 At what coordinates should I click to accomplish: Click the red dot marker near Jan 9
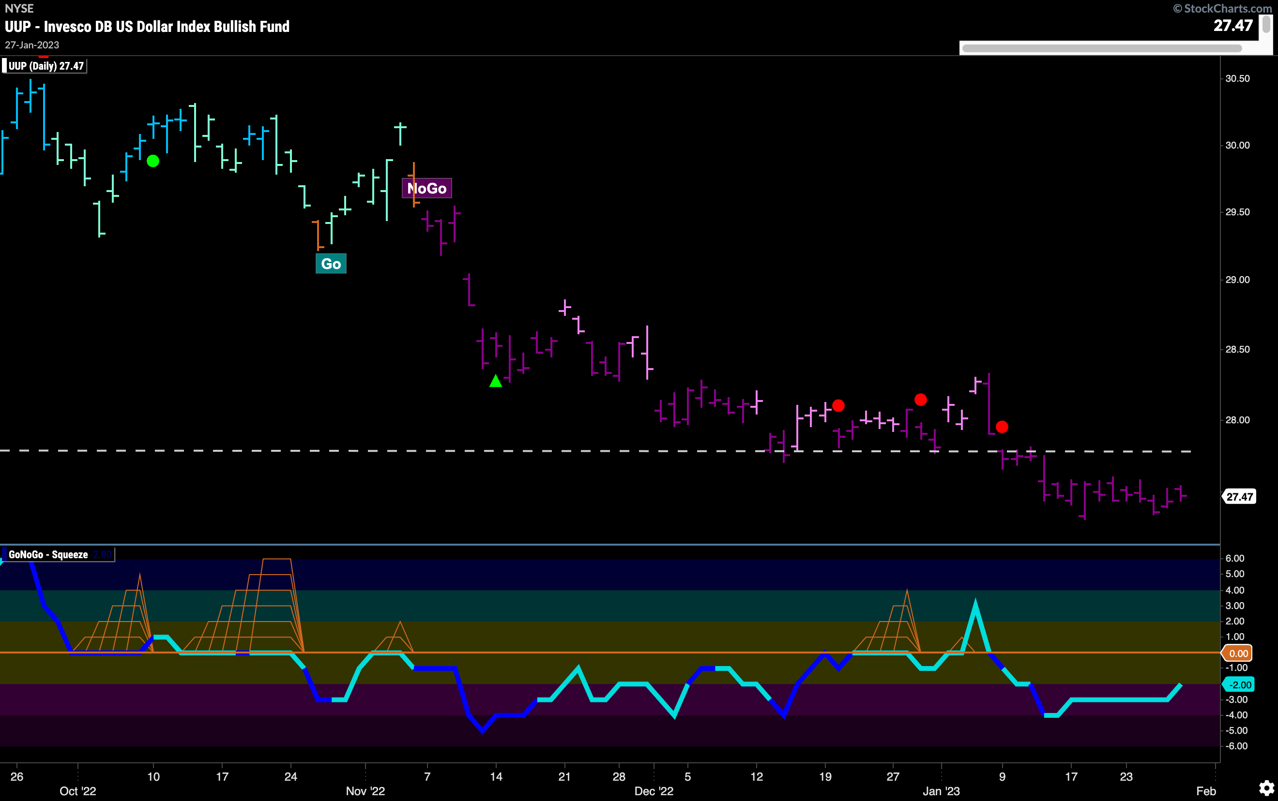pyautogui.click(x=1002, y=427)
